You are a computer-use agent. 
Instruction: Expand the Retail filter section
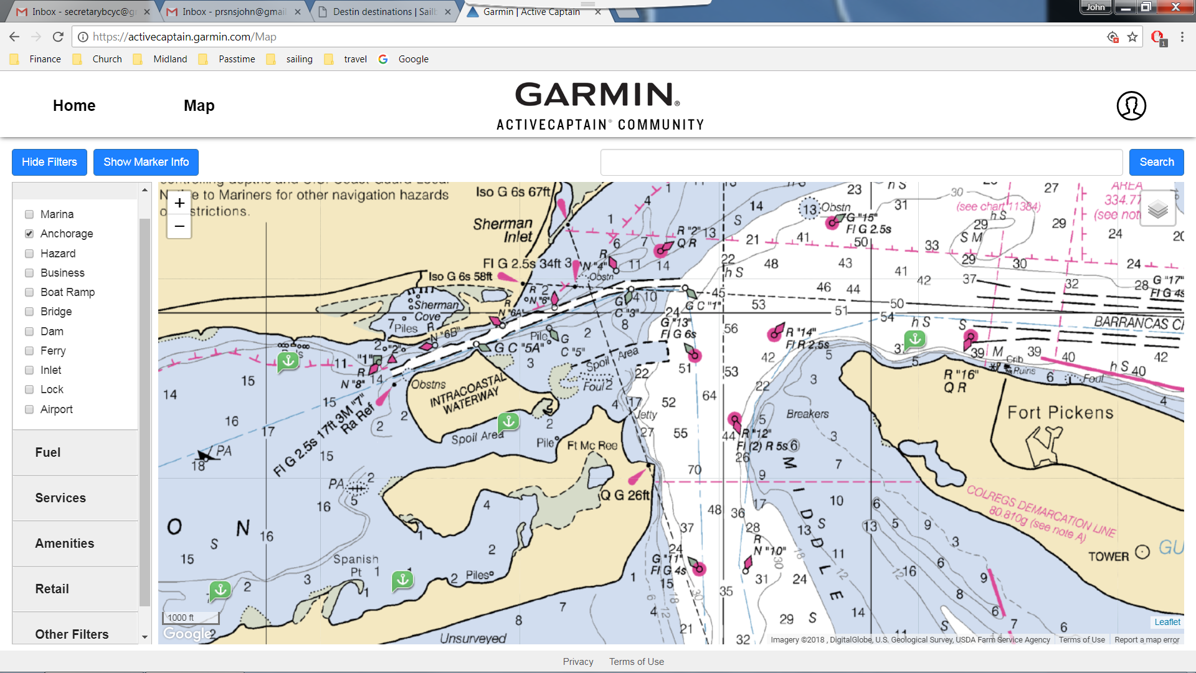point(75,589)
